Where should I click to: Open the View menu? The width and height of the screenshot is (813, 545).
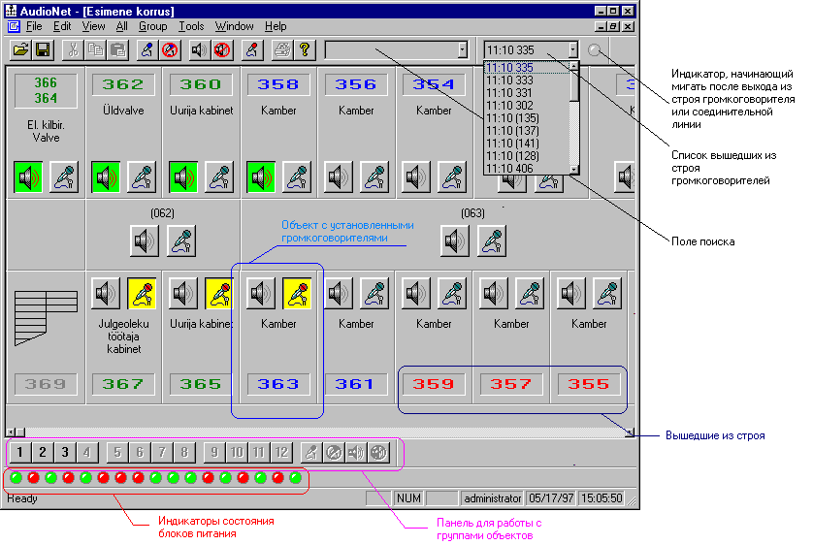pos(93,26)
